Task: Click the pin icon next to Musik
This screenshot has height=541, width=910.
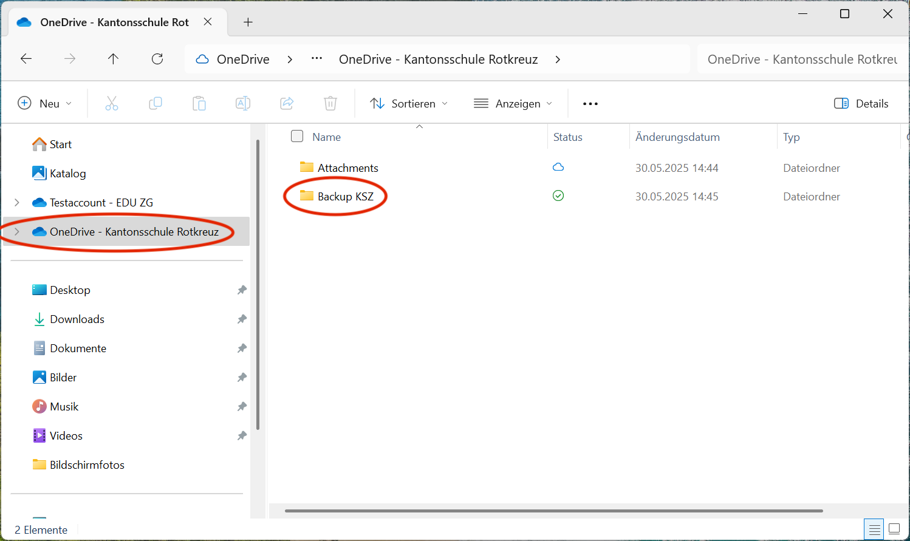Action: point(242,406)
